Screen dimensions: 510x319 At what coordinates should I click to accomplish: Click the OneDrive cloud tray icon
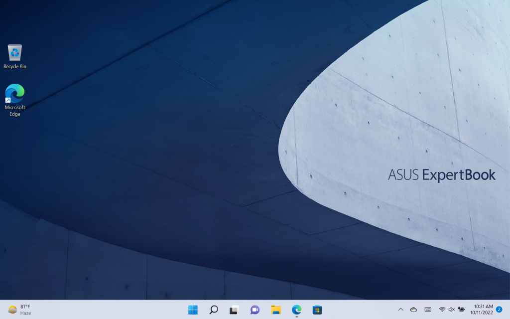pos(413,310)
